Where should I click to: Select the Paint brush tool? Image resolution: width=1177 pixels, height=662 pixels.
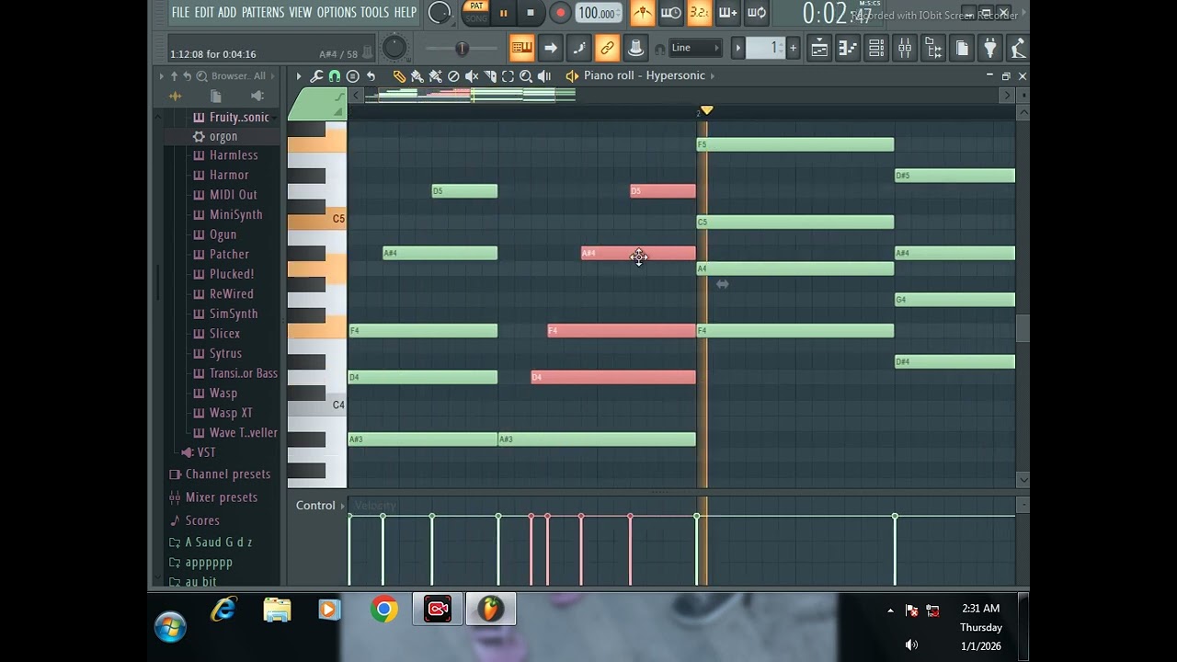pyautogui.click(x=417, y=76)
